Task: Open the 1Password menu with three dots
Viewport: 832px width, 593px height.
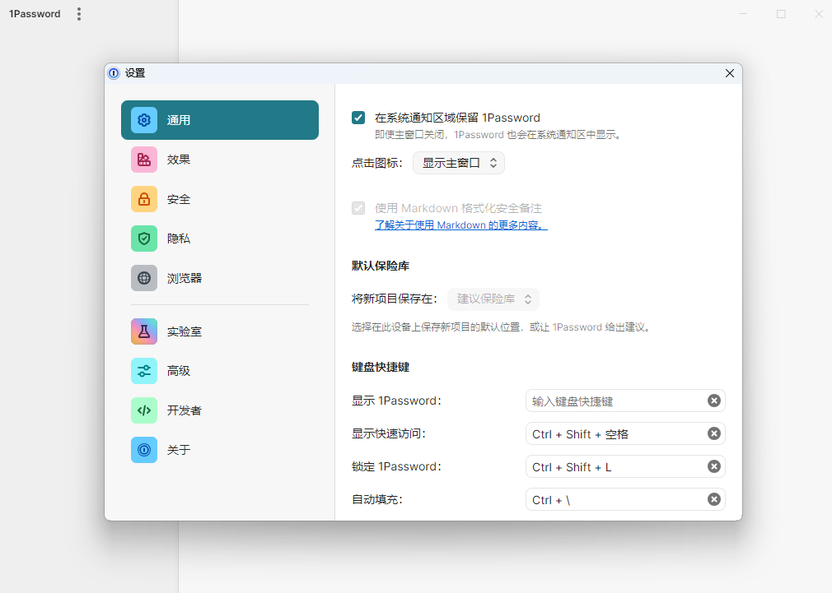Action: (78, 13)
